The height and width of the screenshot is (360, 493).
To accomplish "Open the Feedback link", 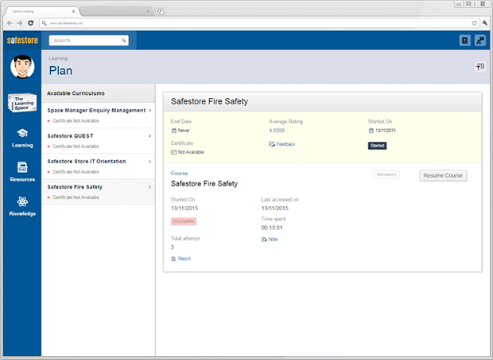I will [285, 144].
